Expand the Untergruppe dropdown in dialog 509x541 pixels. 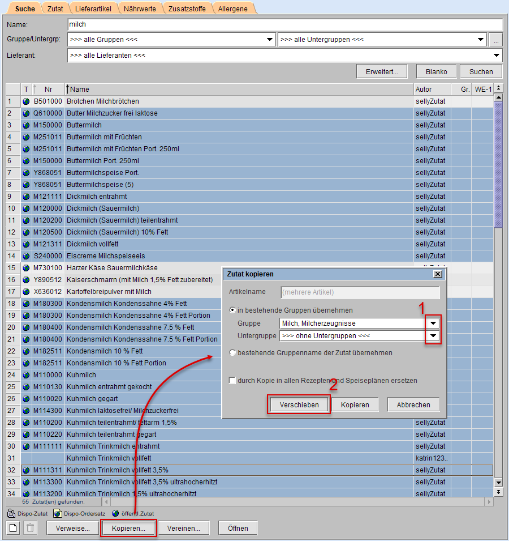(433, 336)
